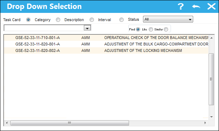Click AMM in the 710-801-A row
Image resolution: width=219 pixels, height=131 pixels.
[x=86, y=38]
